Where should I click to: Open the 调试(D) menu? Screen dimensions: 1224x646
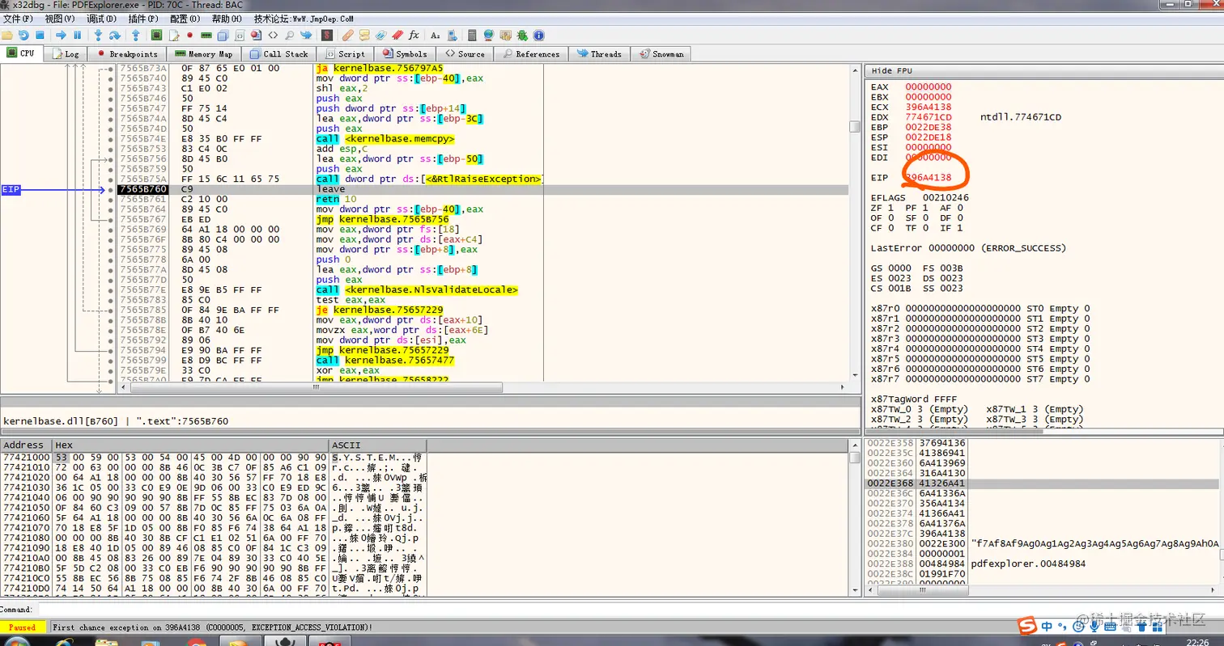101,18
